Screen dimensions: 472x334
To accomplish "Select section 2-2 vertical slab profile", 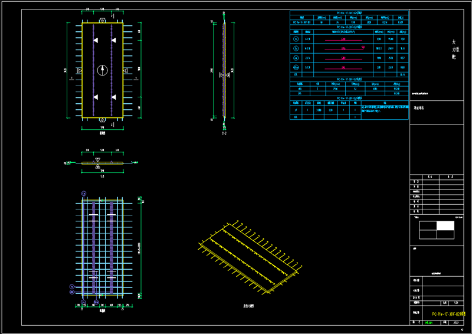I will click(x=224, y=70).
